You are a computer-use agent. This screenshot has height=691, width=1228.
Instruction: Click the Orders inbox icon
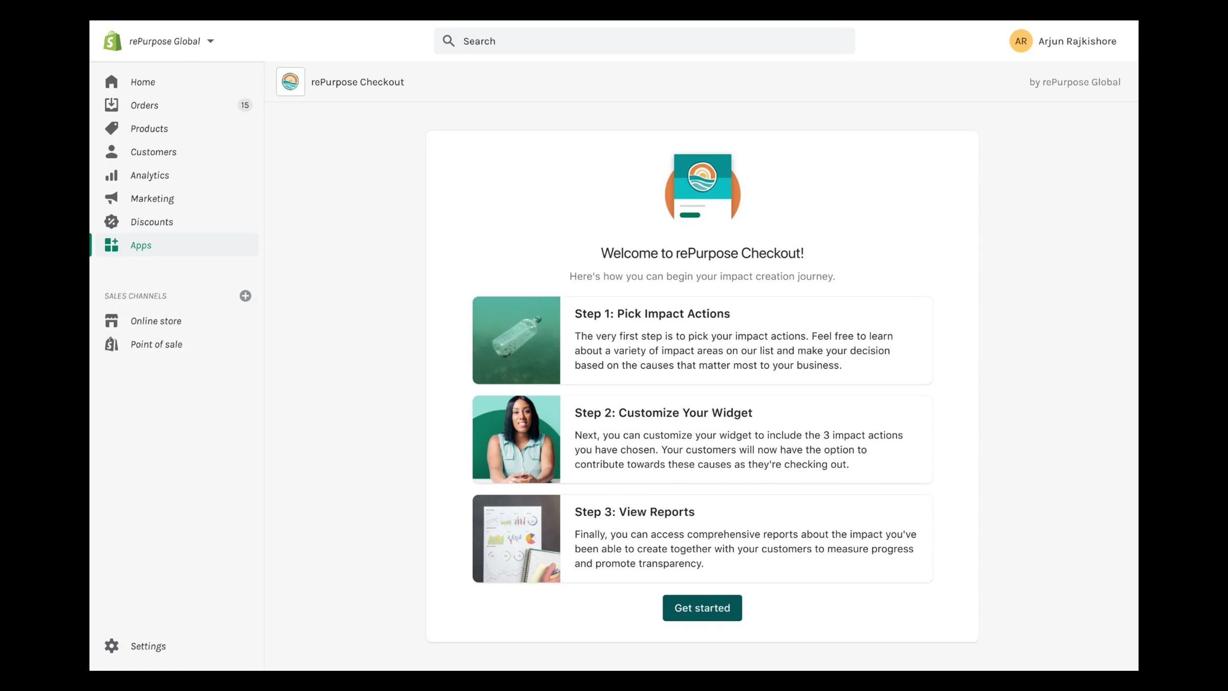point(112,105)
